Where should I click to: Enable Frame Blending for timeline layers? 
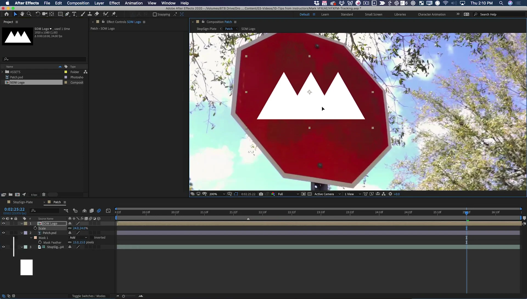click(92, 211)
